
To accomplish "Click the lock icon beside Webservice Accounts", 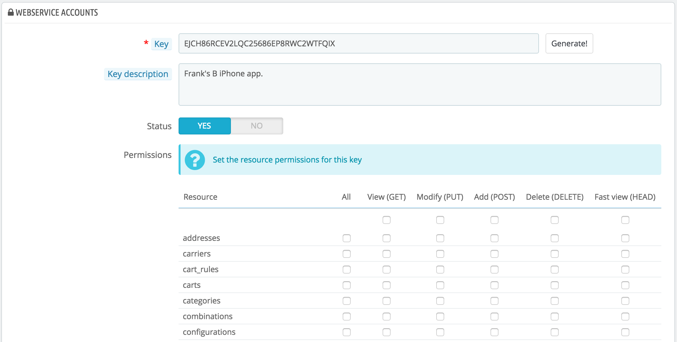I will click(11, 12).
